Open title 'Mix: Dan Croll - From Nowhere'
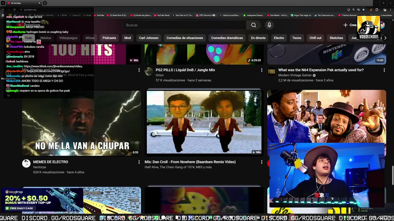394x221 pixels. [x=190, y=162]
